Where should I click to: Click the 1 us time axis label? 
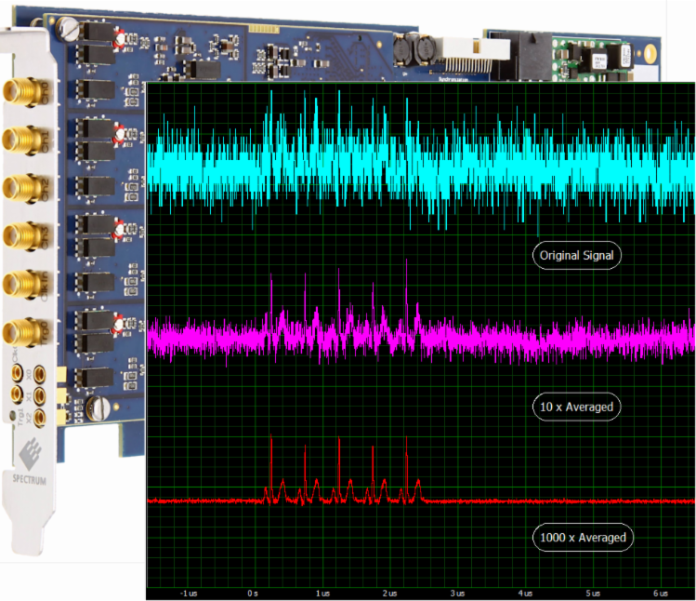pyautogui.click(x=322, y=592)
